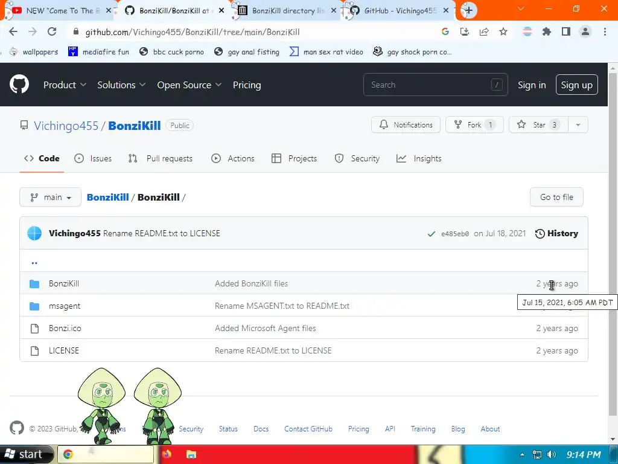Click the Notifications button
This screenshot has width=618, height=464.
pyautogui.click(x=406, y=124)
